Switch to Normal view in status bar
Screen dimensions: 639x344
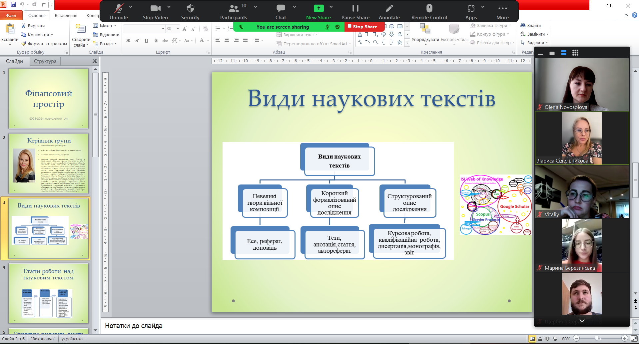(532, 339)
